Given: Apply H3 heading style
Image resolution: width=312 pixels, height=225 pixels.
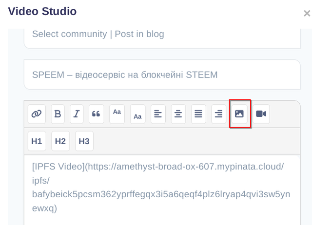Looking at the screenshot, I should pos(84,141).
